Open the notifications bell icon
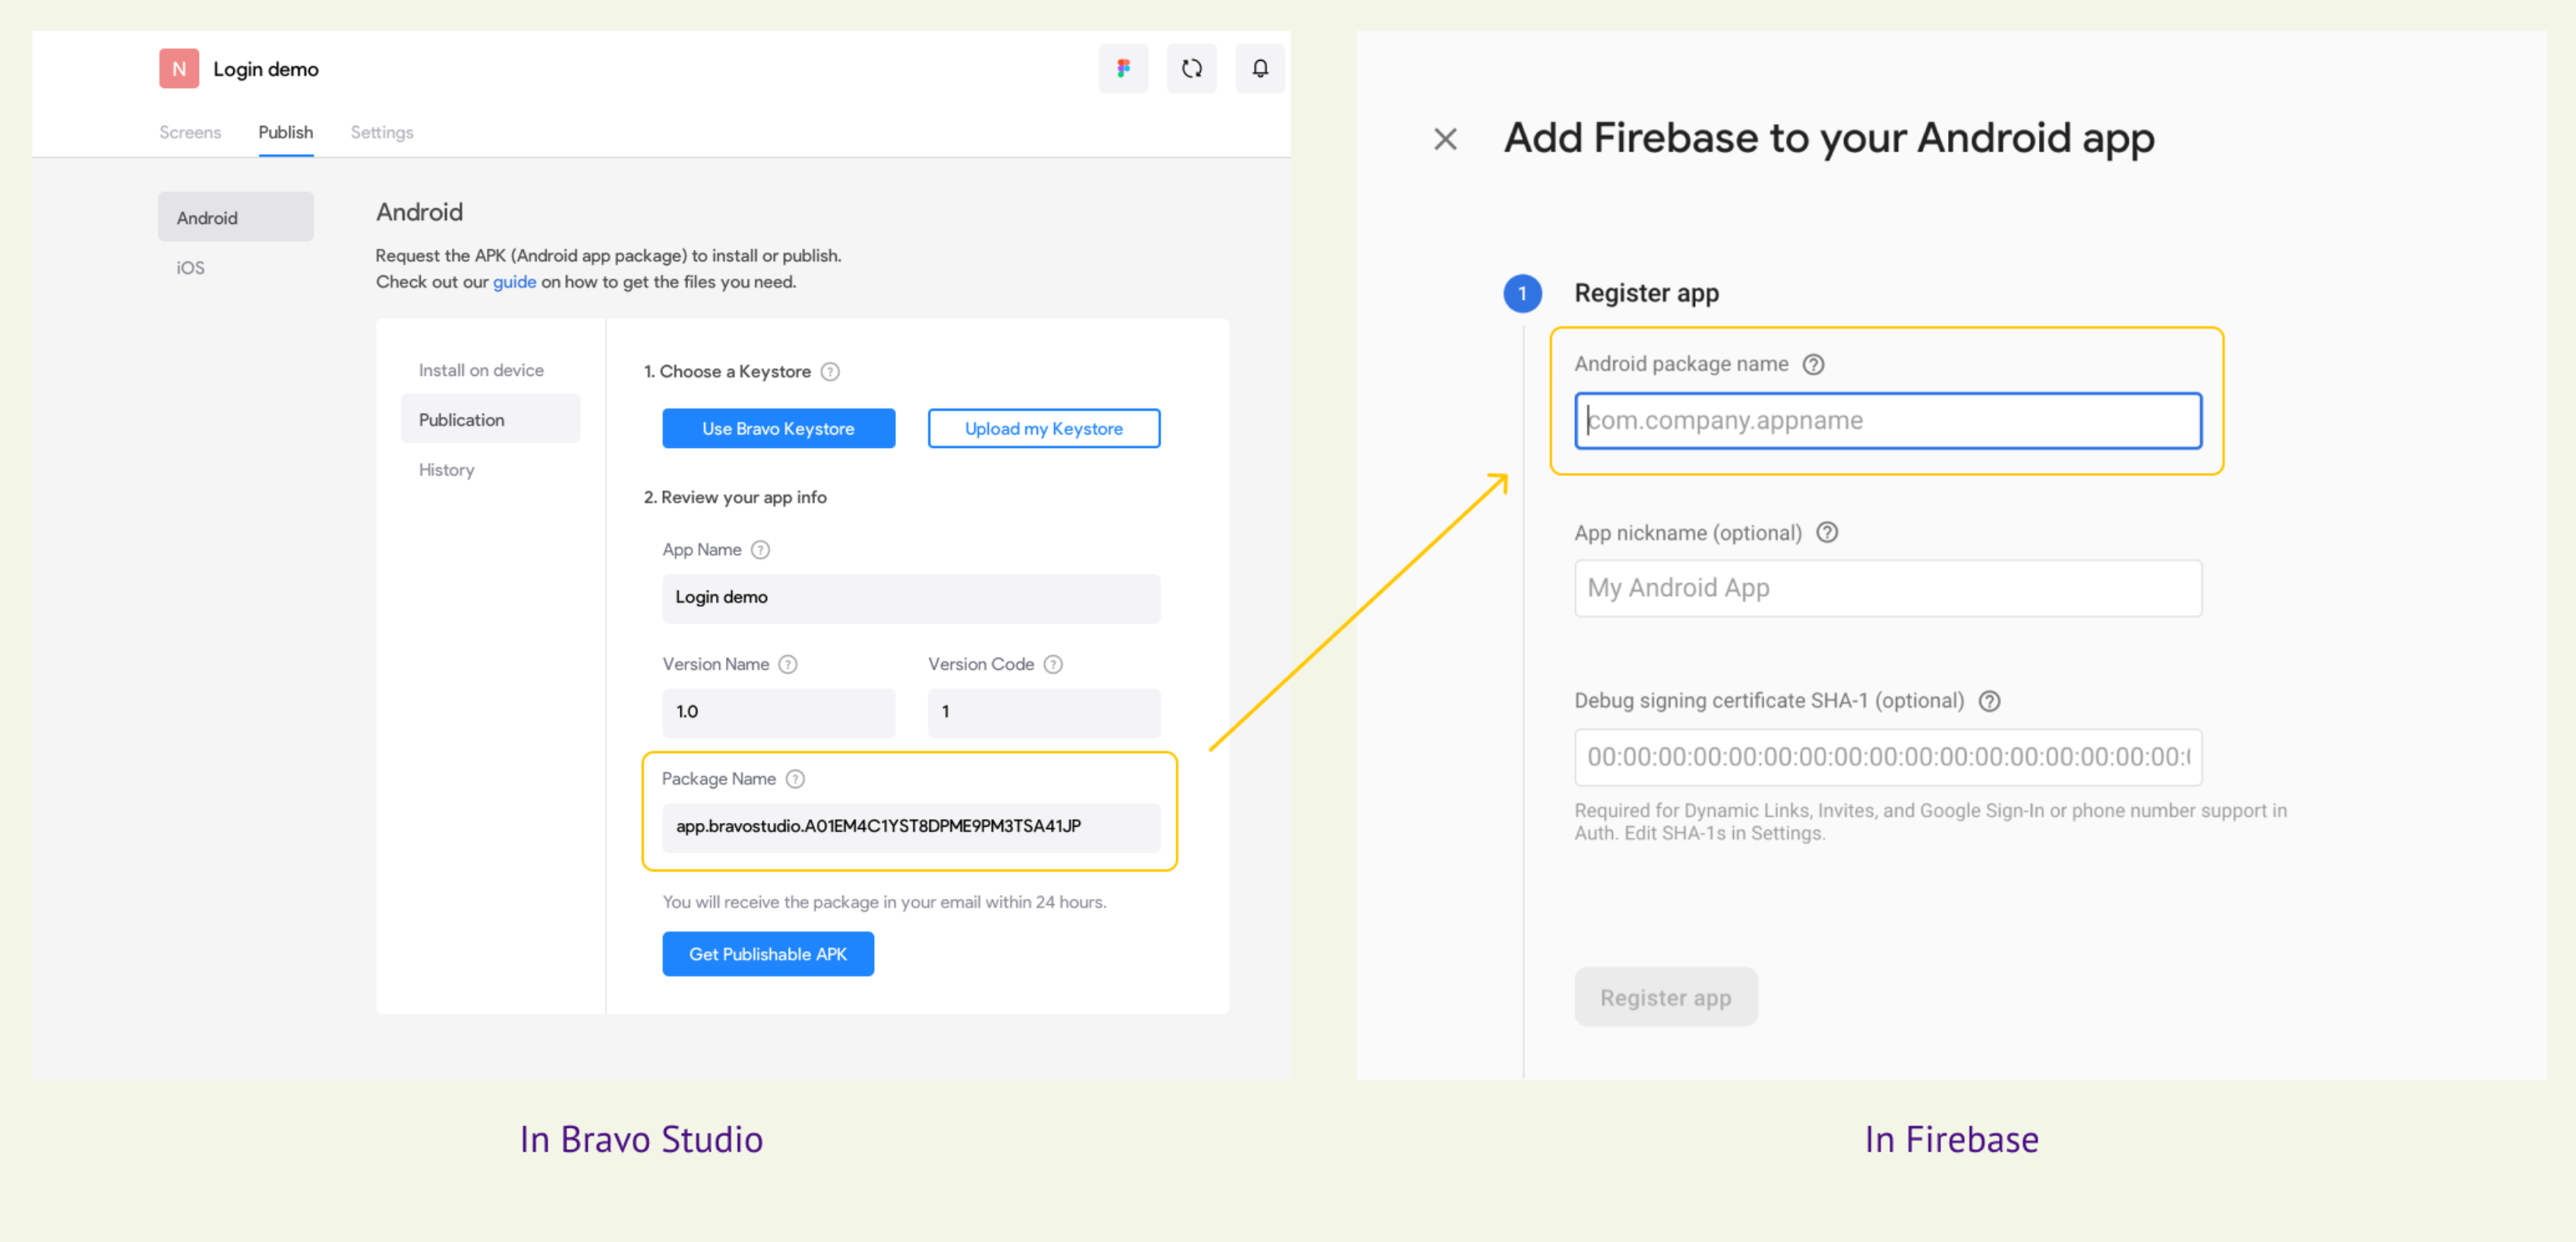 coord(1260,68)
